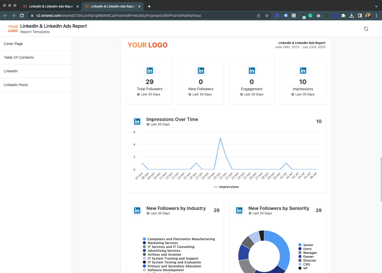The image size is (382, 273).
Task: Toggle CXO in seniority legend
Action: tap(304, 264)
